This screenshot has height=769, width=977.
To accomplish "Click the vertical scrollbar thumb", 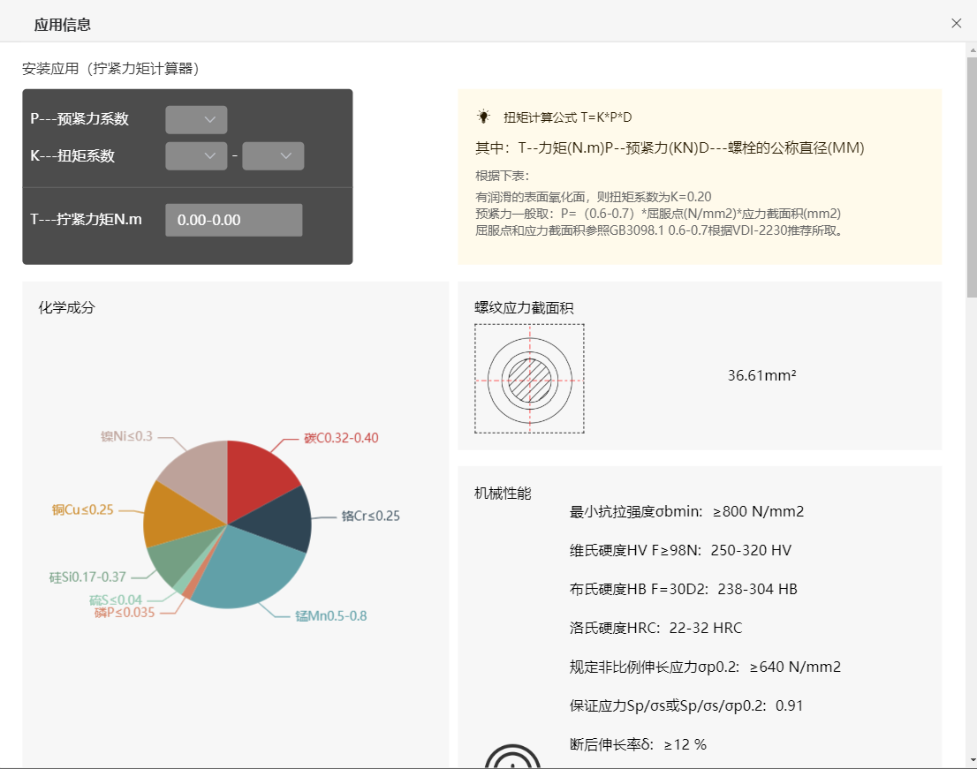I will point(971,177).
